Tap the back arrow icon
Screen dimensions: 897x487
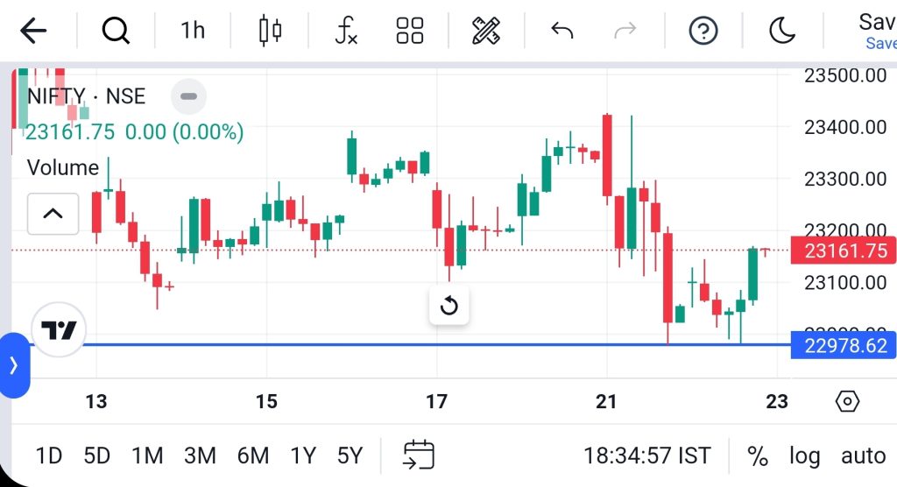[x=33, y=32]
